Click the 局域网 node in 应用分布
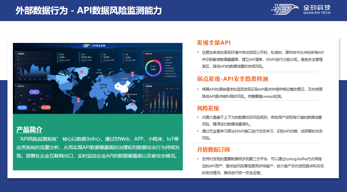Screen dimensions: 347x192 [34, 92]
